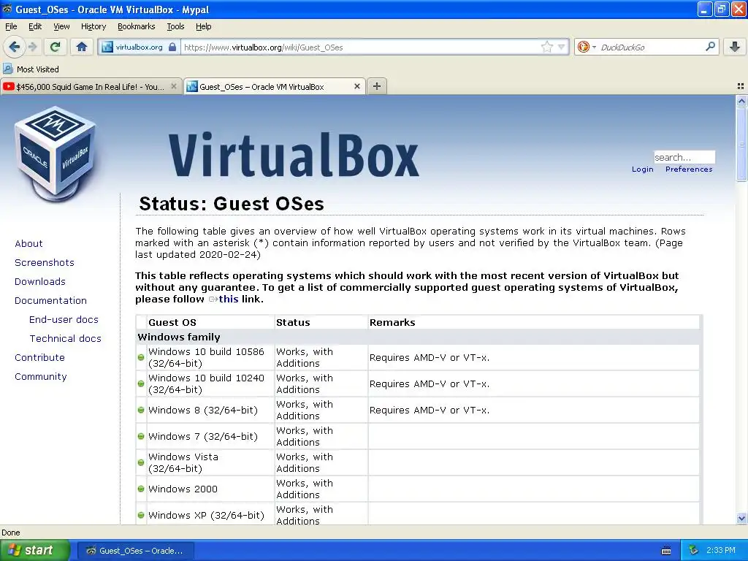The image size is (748, 561).
Task: Open End-user docs link
Action: pyautogui.click(x=64, y=319)
